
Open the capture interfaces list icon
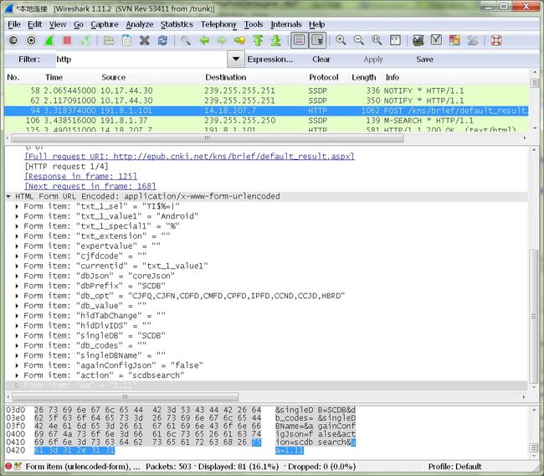[13, 41]
